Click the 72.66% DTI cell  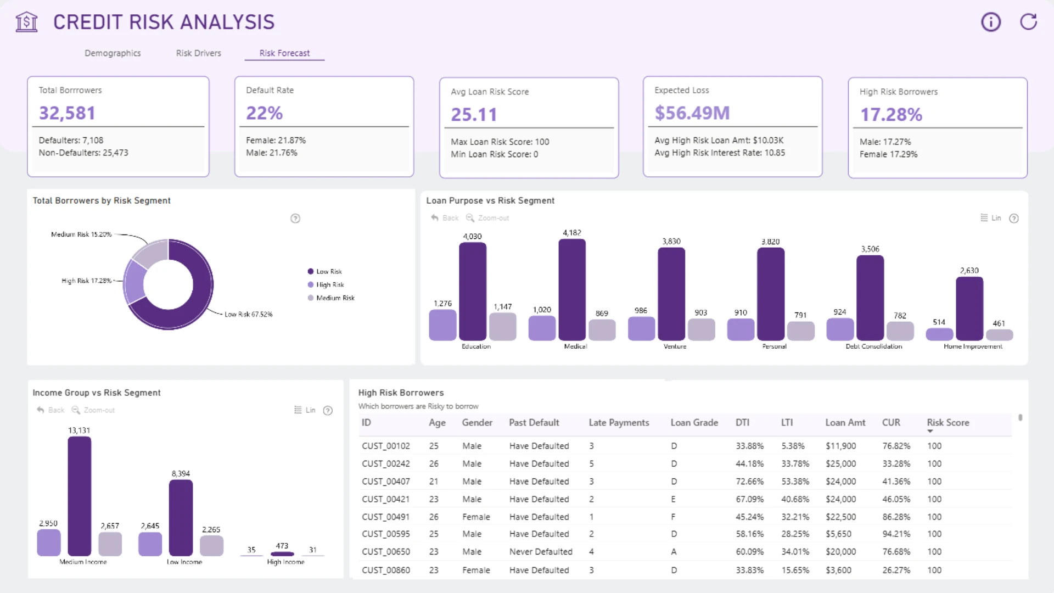click(750, 481)
